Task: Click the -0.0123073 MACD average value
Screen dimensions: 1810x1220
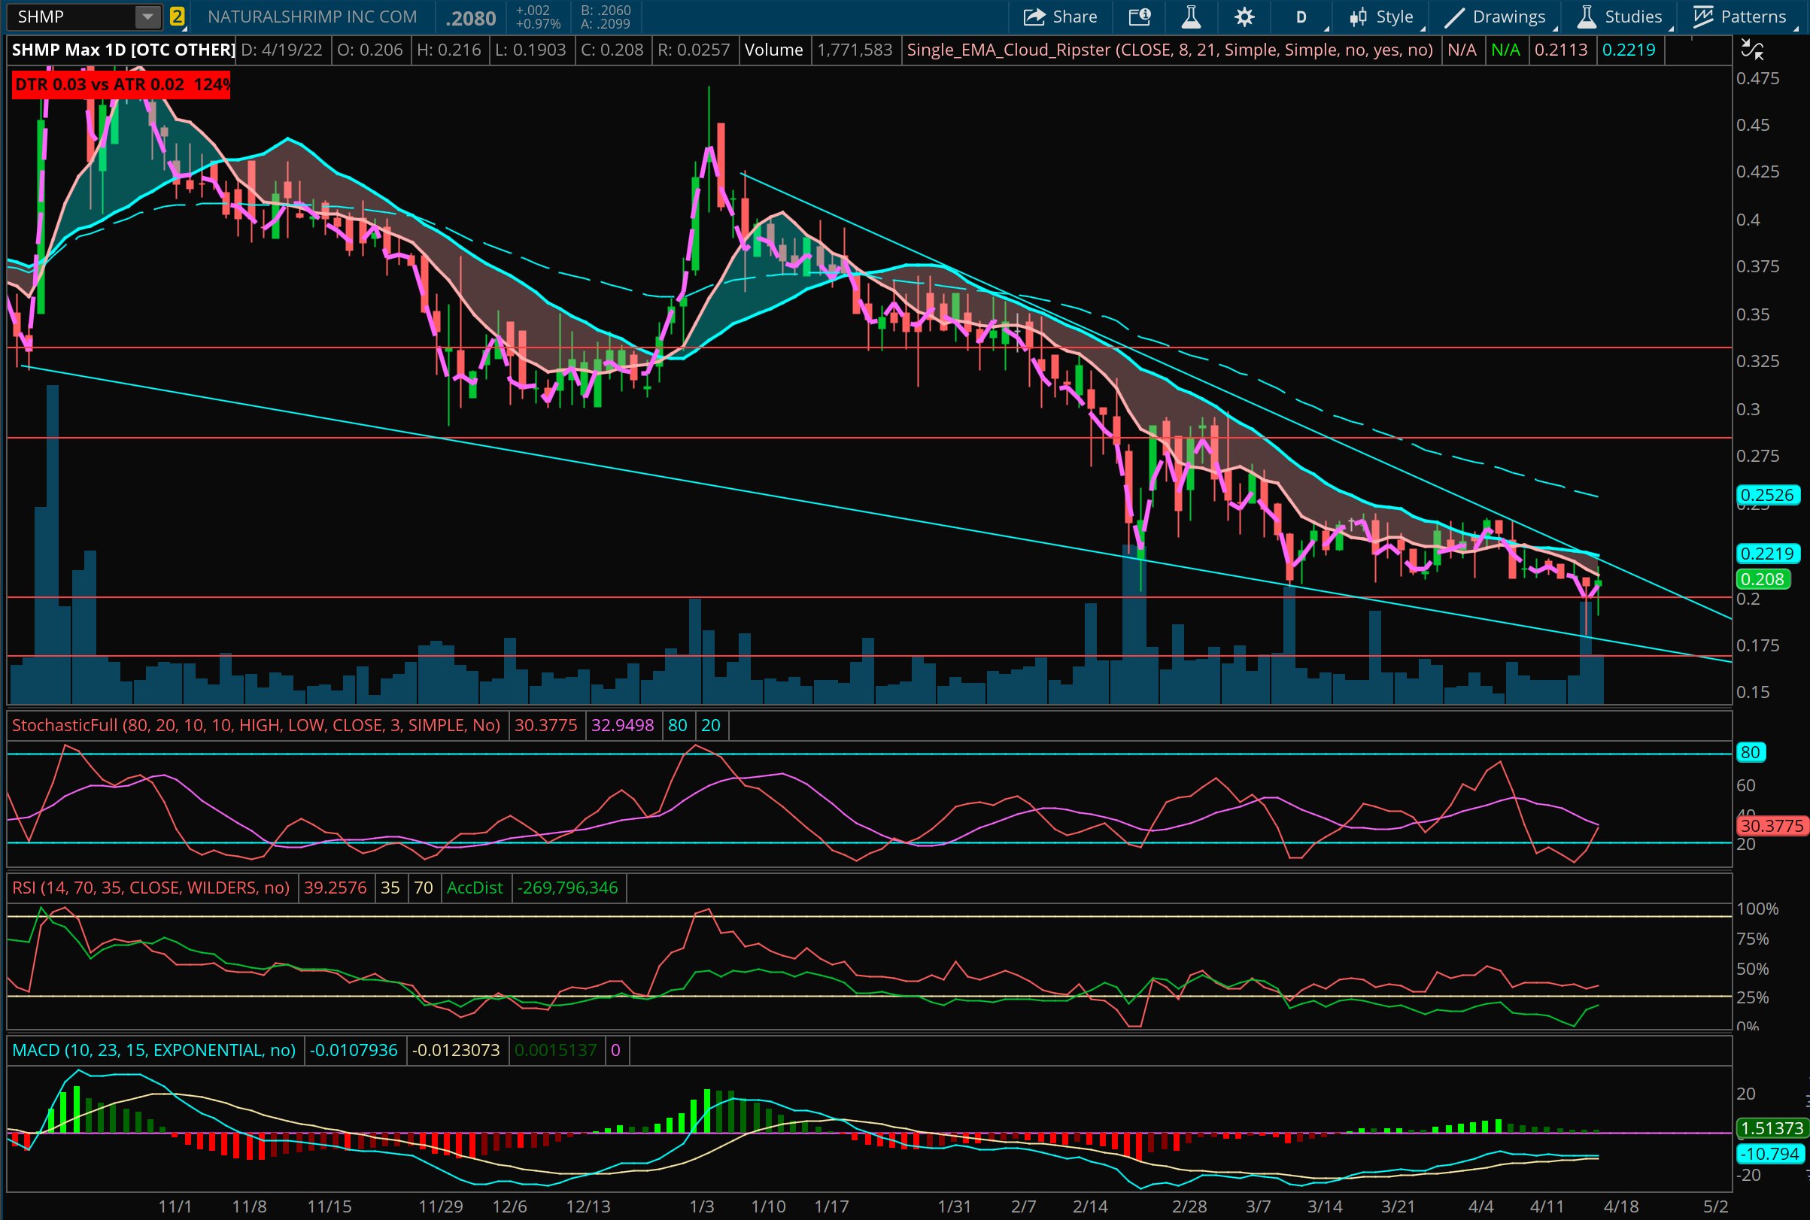Action: 456,1050
